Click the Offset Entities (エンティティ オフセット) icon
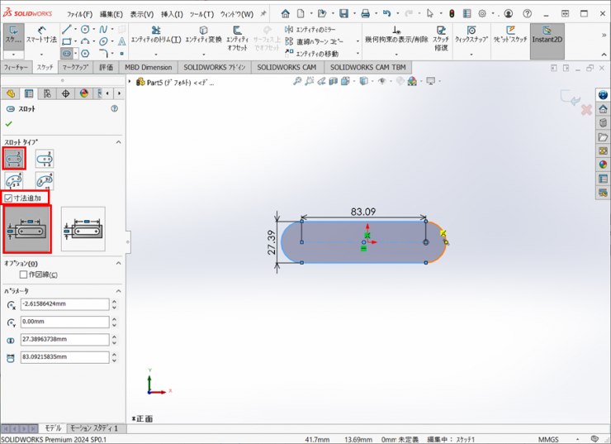The image size is (611, 444). [x=237, y=35]
